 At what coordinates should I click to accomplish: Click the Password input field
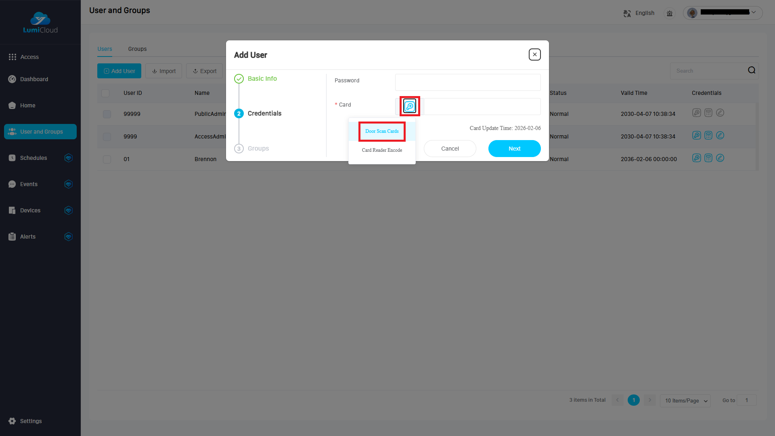click(x=468, y=82)
